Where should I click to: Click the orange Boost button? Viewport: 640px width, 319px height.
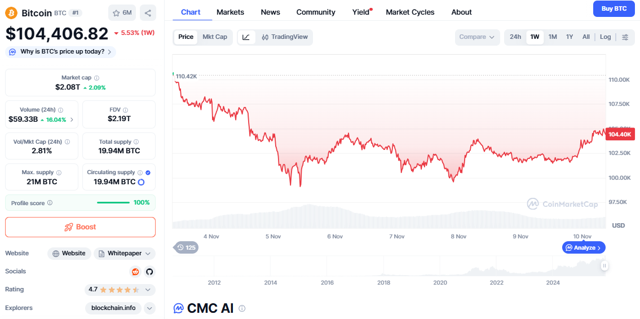(x=80, y=227)
